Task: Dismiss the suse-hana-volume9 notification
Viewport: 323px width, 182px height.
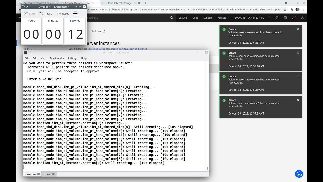Action: coord(298,76)
